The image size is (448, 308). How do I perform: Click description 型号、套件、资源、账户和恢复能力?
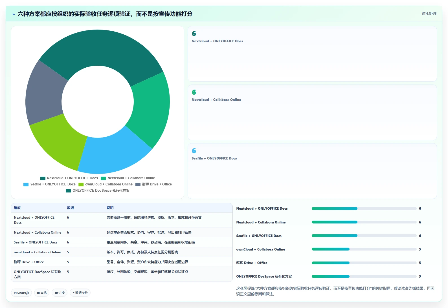pos(147,262)
